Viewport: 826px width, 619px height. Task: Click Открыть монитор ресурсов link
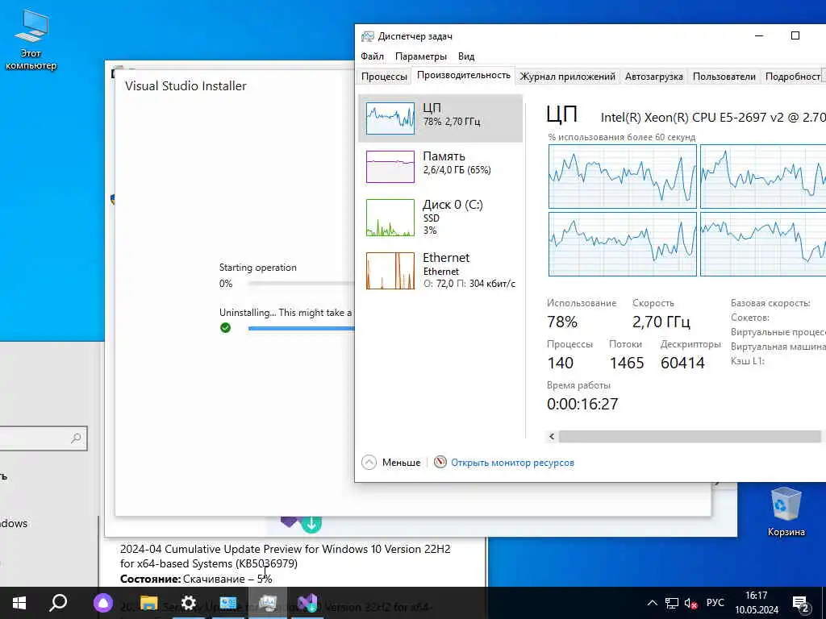click(x=512, y=463)
